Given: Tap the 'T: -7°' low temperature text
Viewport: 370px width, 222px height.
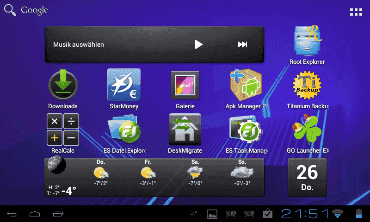Looking at the screenshot, I should [53, 193].
